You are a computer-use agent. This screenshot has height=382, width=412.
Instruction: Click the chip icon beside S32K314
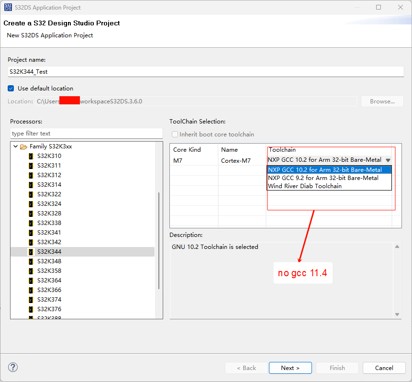coord(31,185)
